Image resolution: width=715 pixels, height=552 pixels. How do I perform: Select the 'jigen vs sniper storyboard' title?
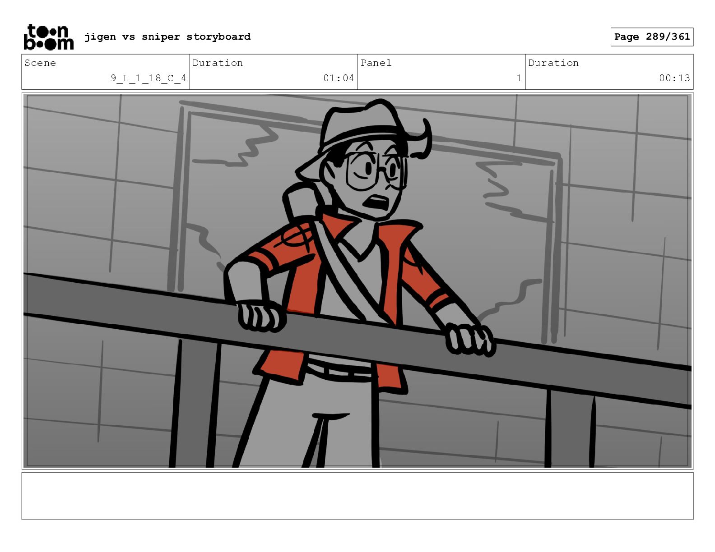coord(167,37)
